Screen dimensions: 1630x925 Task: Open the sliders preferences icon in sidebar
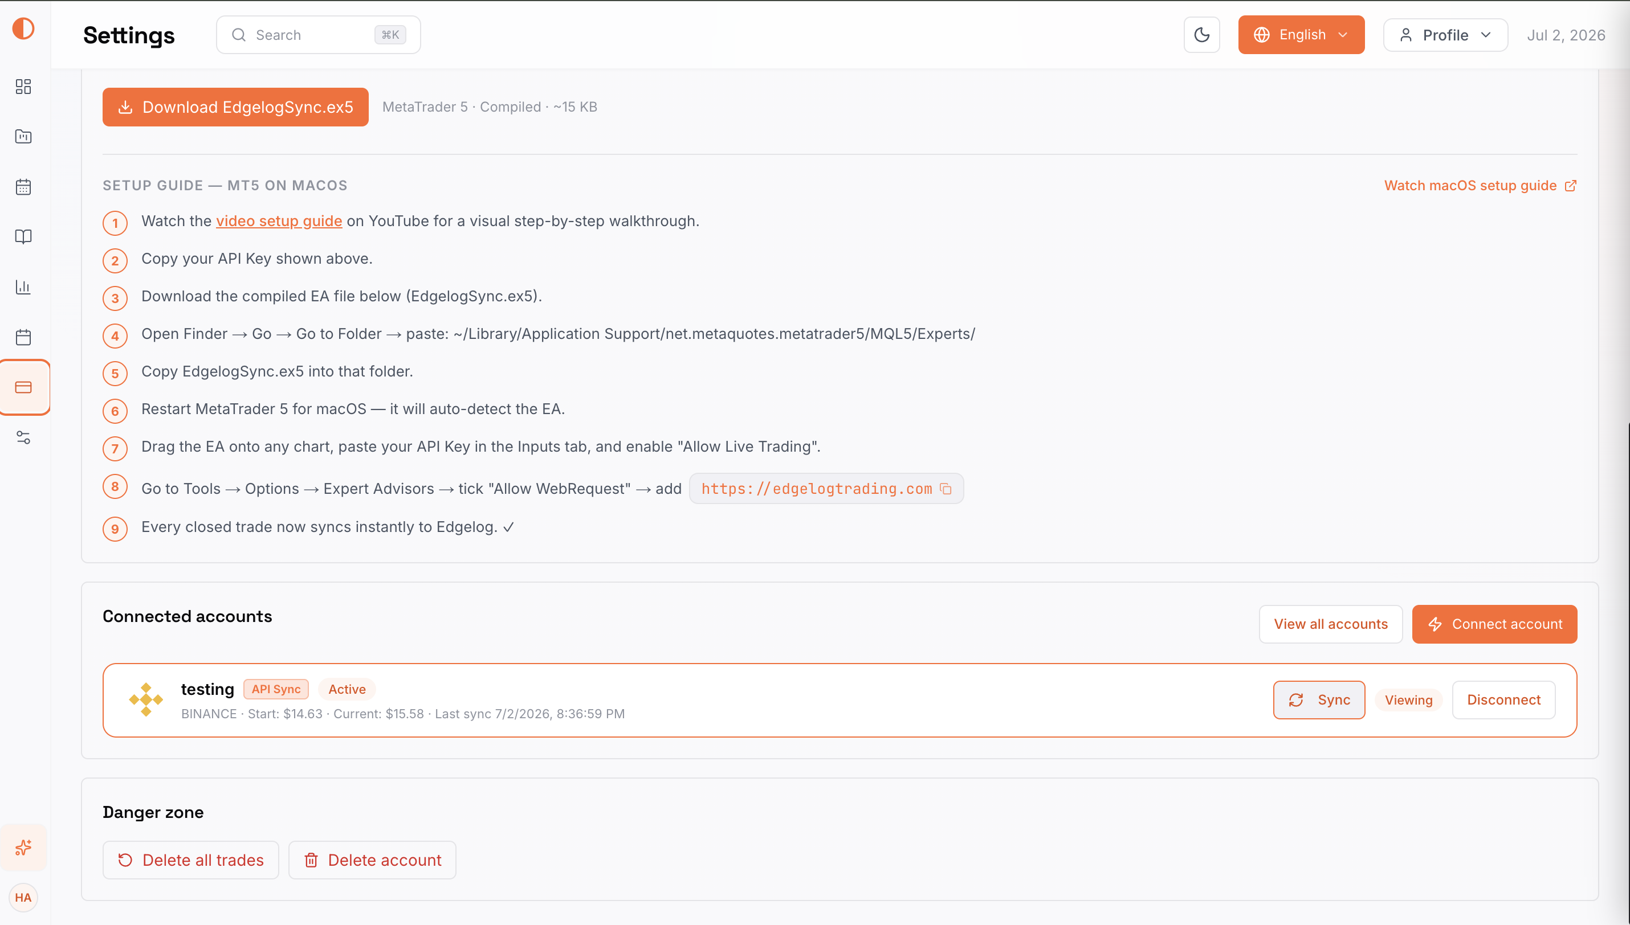[23, 437]
